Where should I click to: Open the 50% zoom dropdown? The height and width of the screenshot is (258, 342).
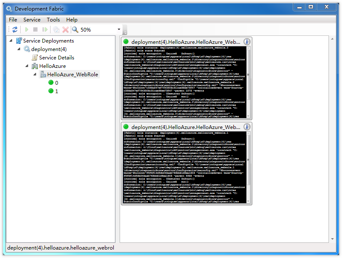pos(119,30)
